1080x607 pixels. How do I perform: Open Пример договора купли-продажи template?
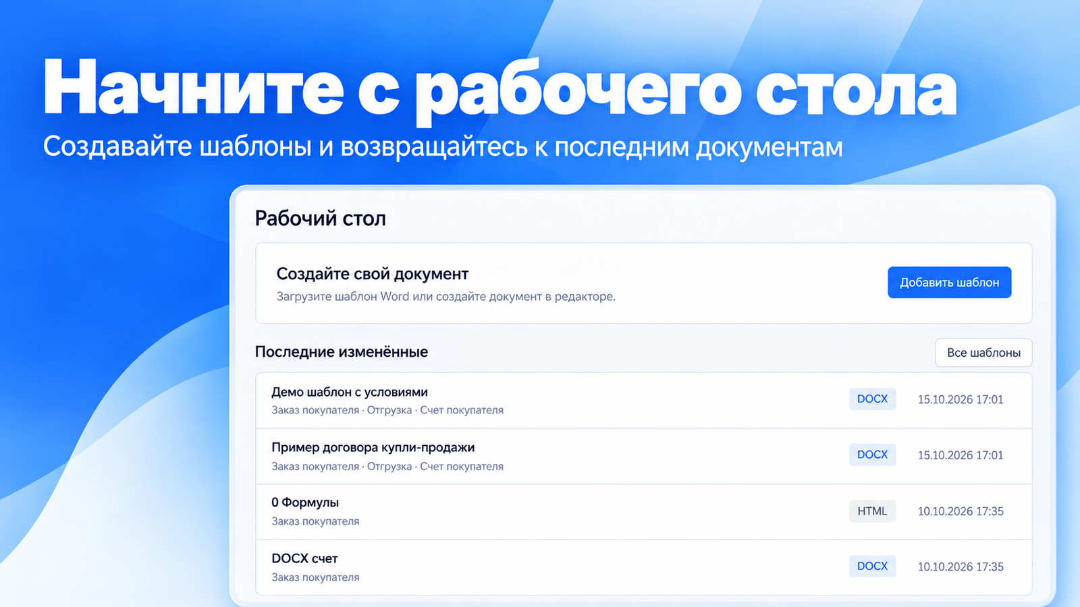coord(644,457)
